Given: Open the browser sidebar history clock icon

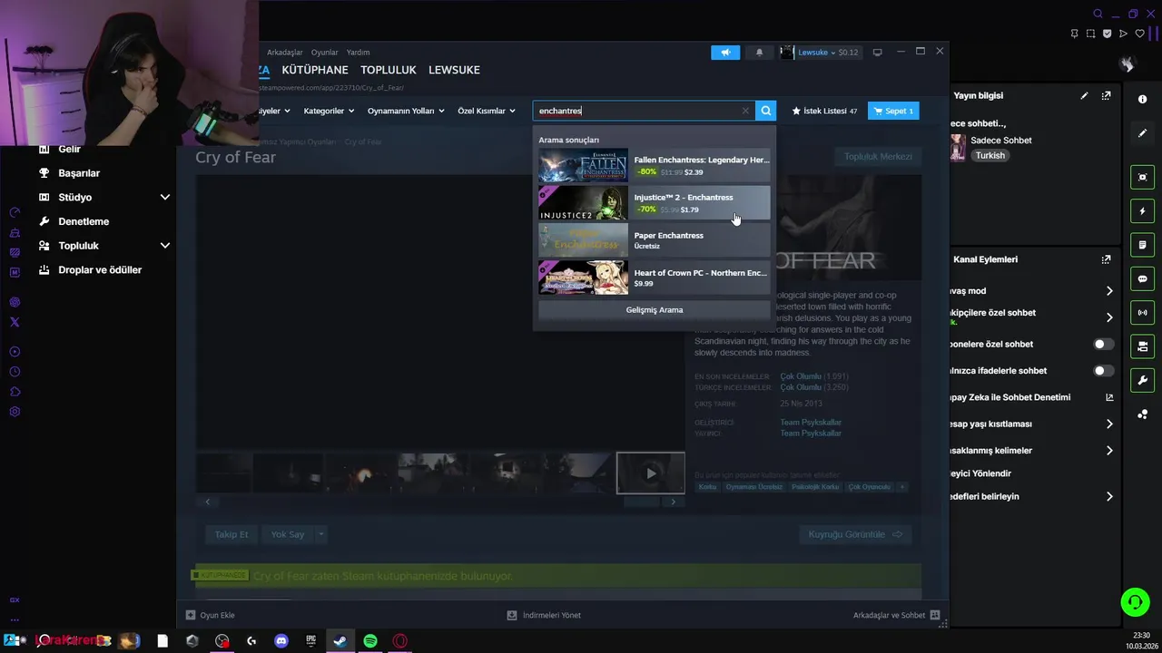Looking at the screenshot, I should click(15, 372).
